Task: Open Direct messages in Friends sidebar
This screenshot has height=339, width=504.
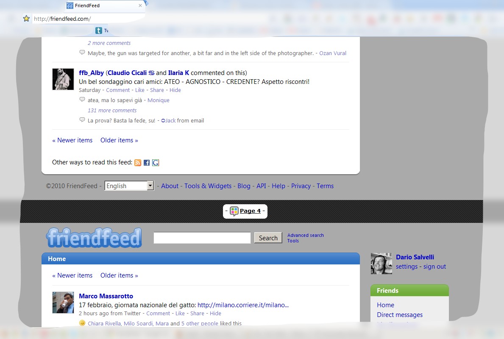Action: 399,315
